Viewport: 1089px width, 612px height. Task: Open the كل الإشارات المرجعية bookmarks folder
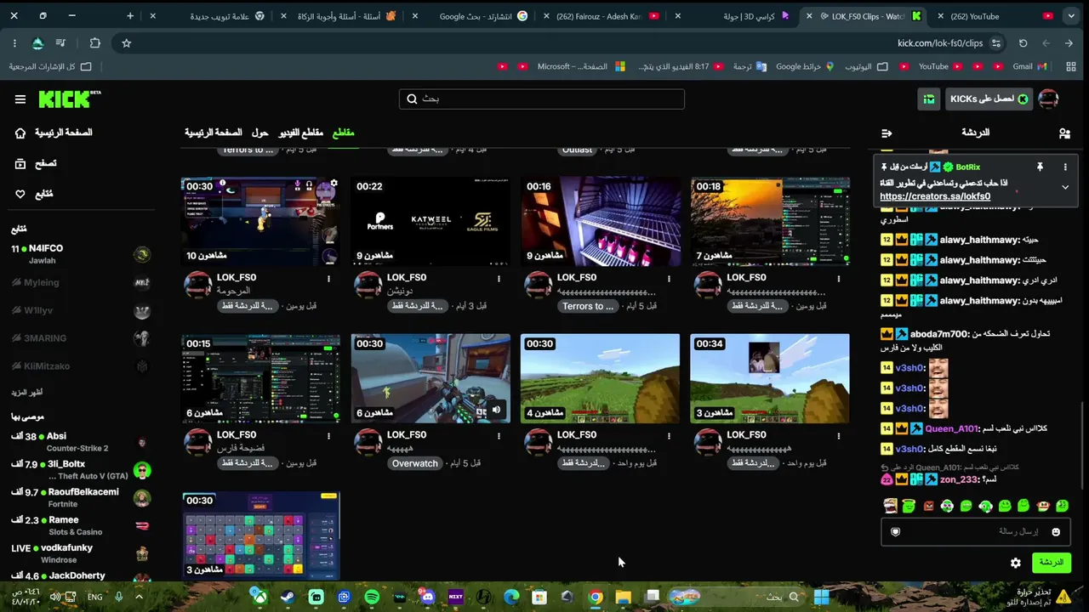49,66
